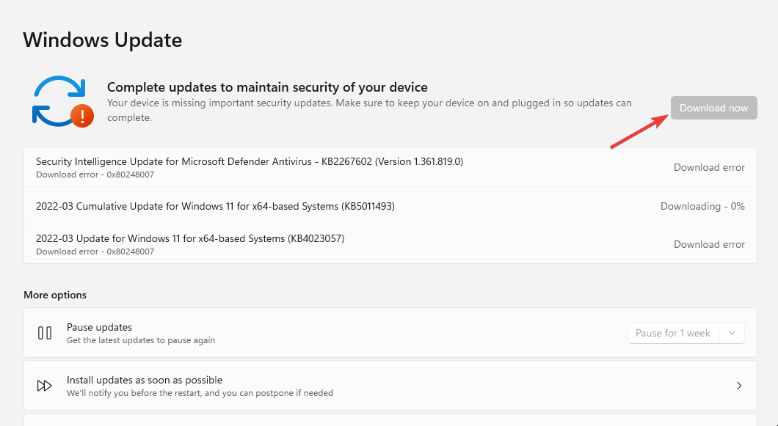778x426 pixels.
Task: Open the pause duration selector
Action: click(x=686, y=332)
